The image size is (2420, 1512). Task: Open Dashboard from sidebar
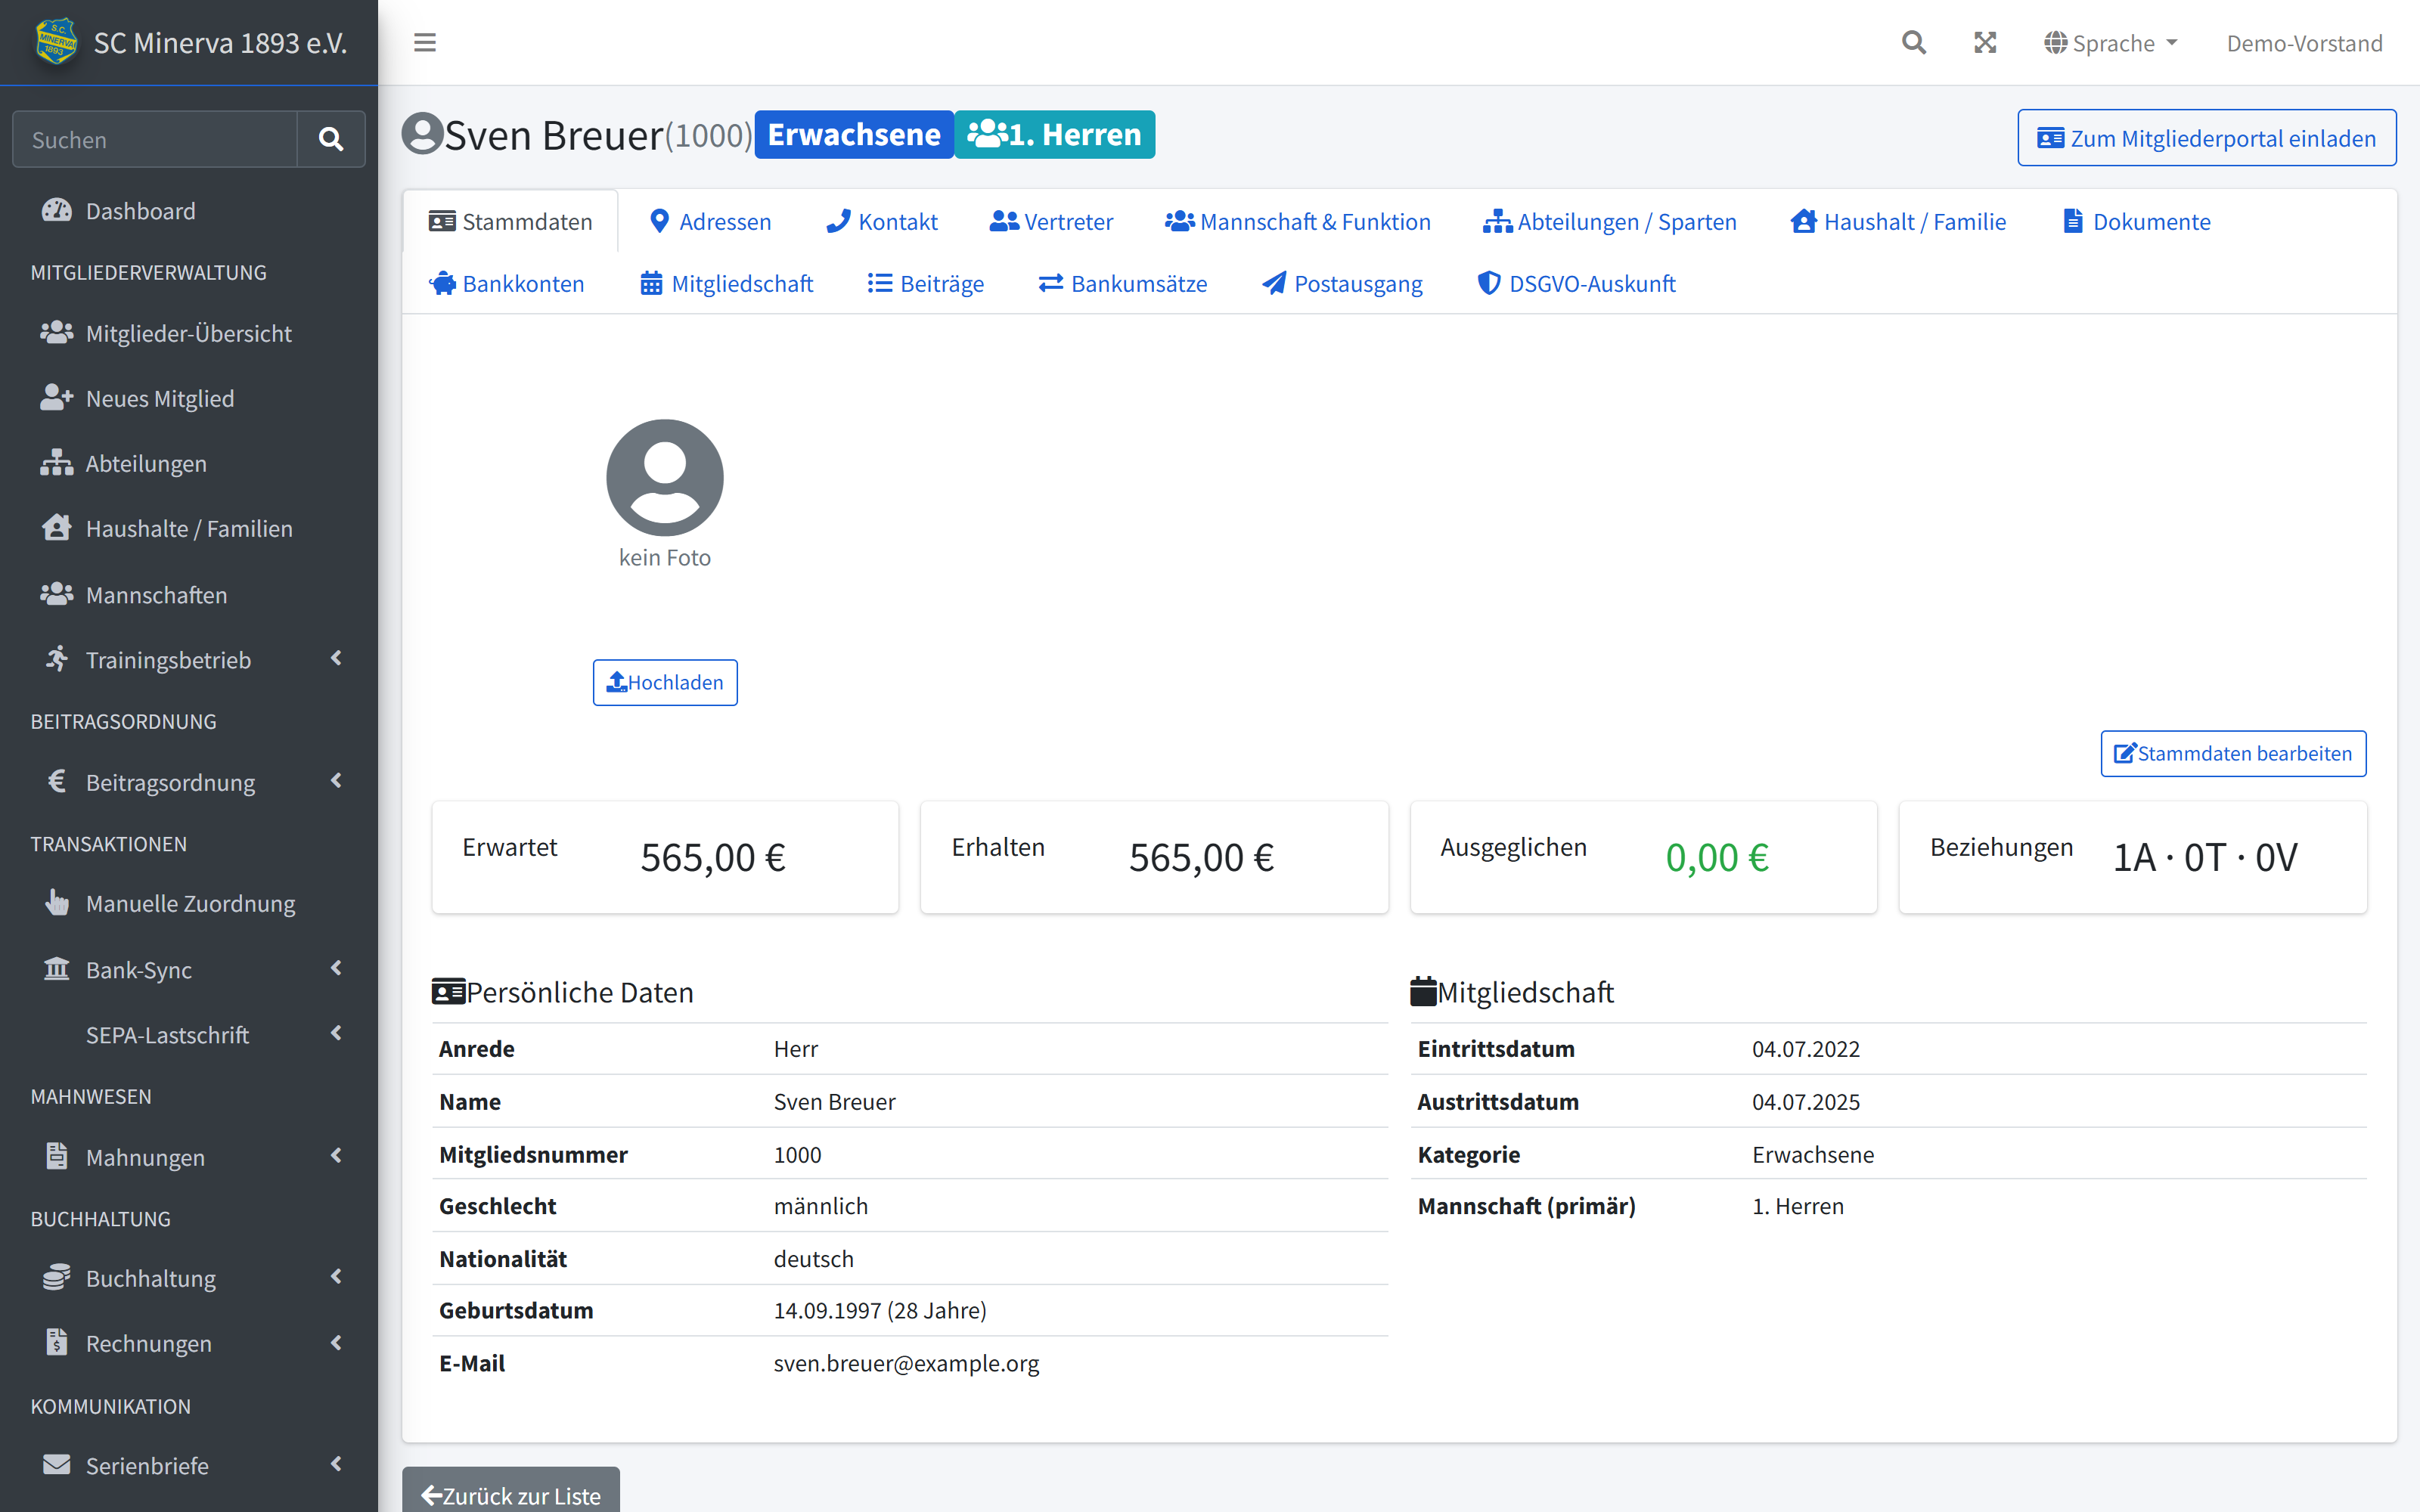coord(189,211)
